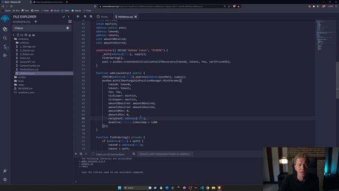Open ethers.js link in terminal
339x191 pixels.
pyautogui.click(x=87, y=164)
